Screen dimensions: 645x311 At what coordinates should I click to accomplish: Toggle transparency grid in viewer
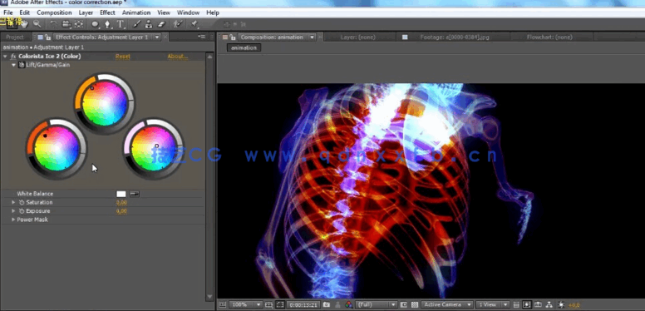point(415,305)
